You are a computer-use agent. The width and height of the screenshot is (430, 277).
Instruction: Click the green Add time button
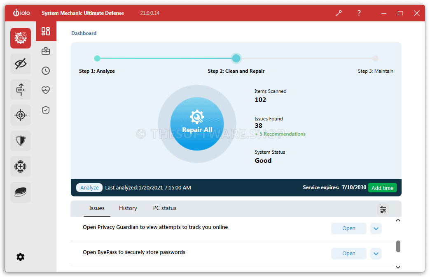click(382, 188)
